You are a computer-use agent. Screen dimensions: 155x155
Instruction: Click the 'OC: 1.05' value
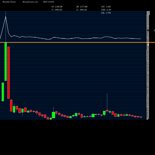[x=106, y=7]
